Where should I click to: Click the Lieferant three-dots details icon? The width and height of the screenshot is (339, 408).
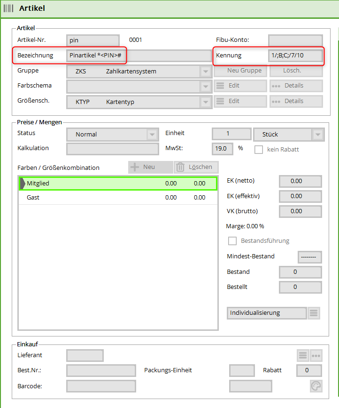316,355
